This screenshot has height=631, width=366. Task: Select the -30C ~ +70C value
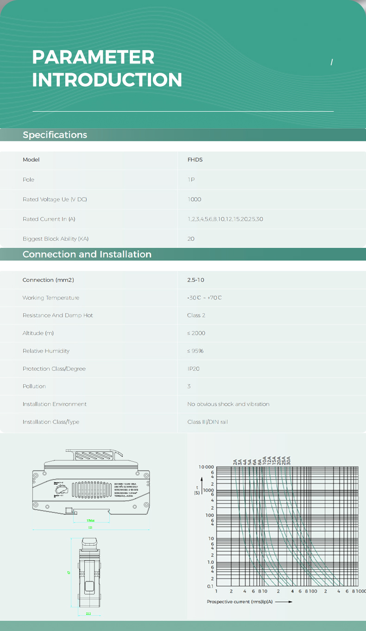pyautogui.click(x=205, y=298)
